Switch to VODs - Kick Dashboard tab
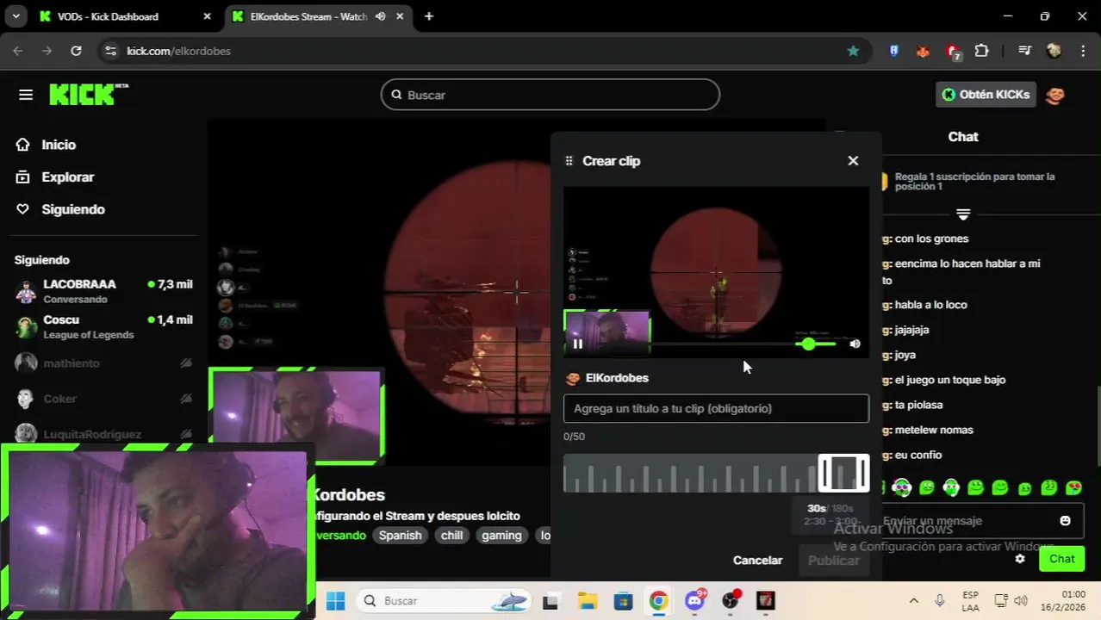The height and width of the screenshot is (620, 1101). pos(125,16)
